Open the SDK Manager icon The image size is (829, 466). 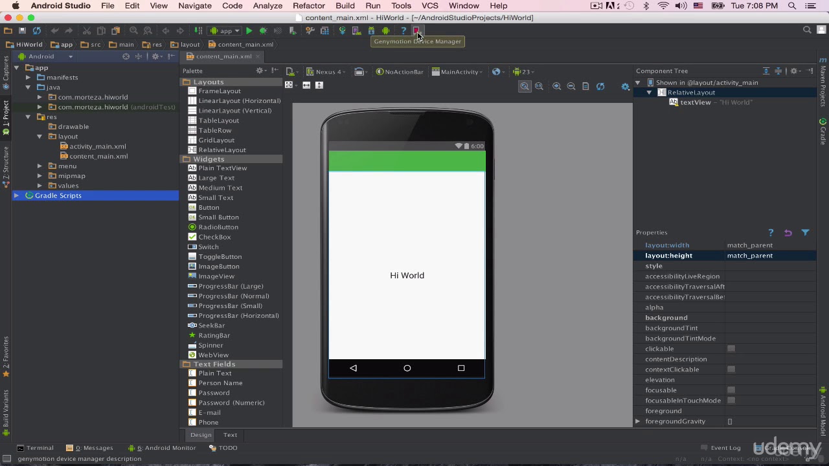(x=371, y=30)
